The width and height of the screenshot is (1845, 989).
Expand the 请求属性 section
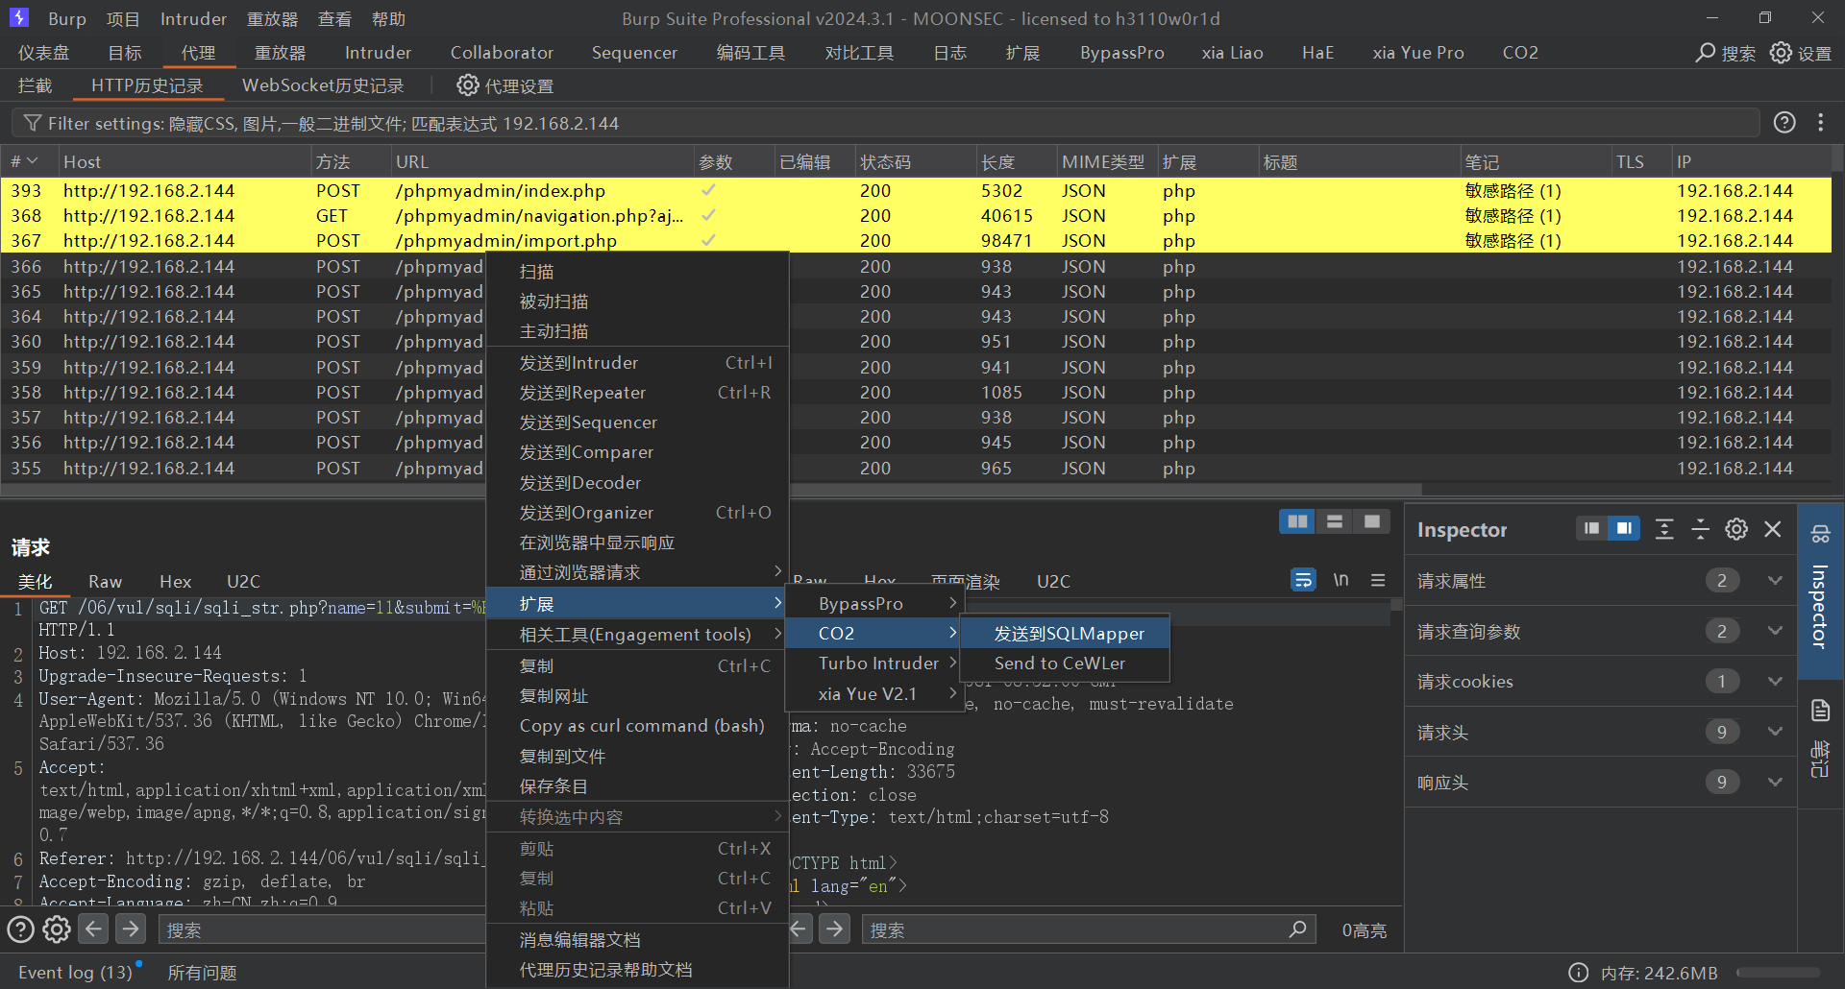1775,580
